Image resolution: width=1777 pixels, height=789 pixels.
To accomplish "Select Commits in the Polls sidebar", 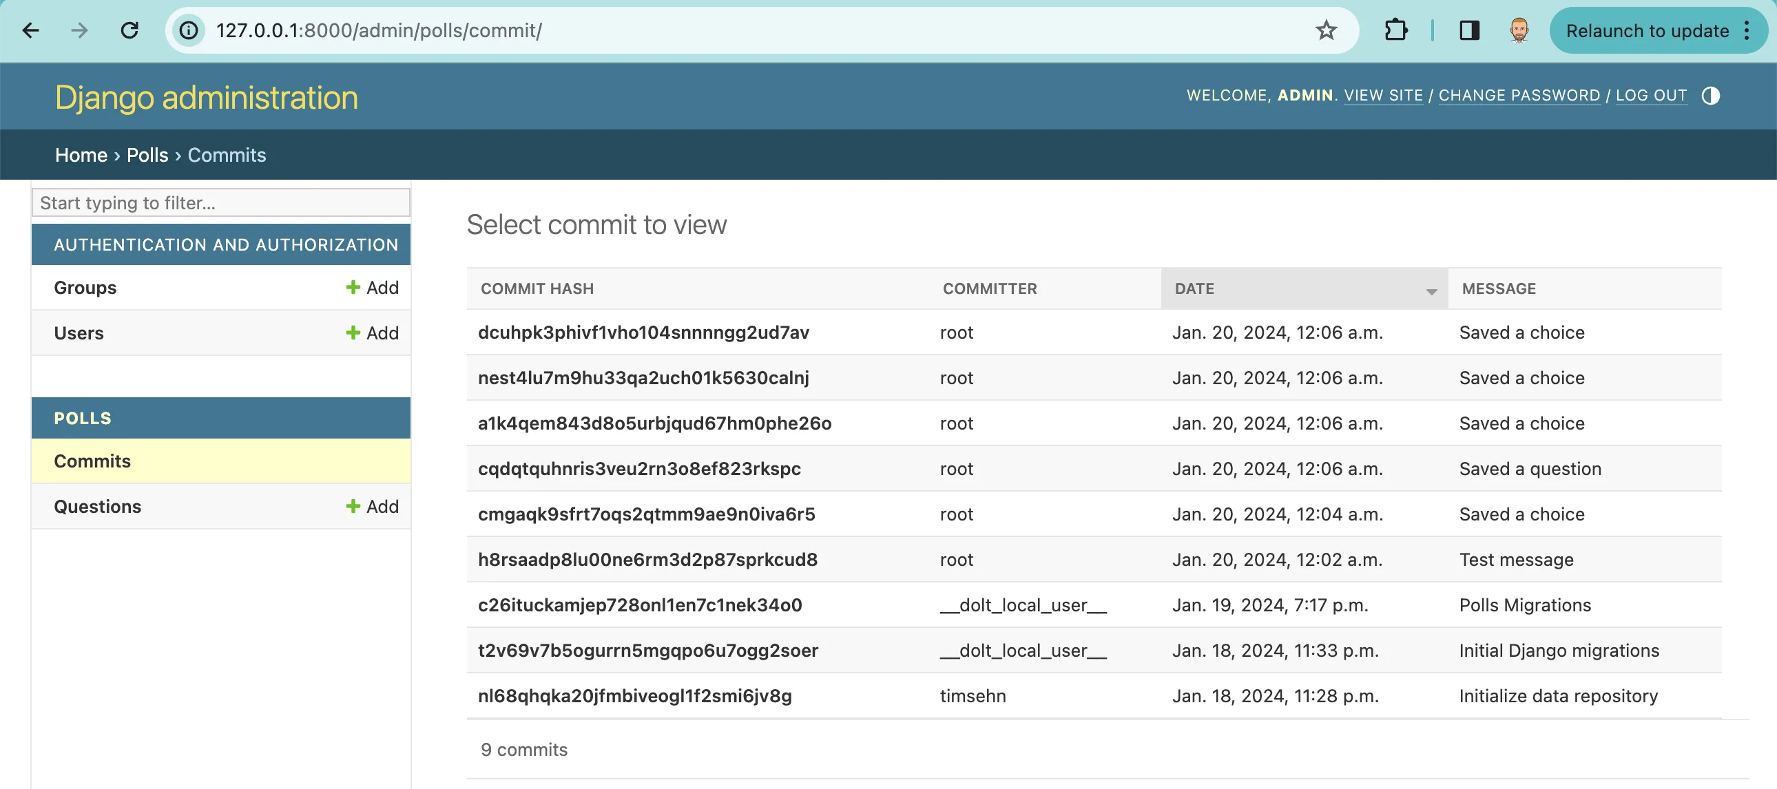I will pyautogui.click(x=92, y=461).
